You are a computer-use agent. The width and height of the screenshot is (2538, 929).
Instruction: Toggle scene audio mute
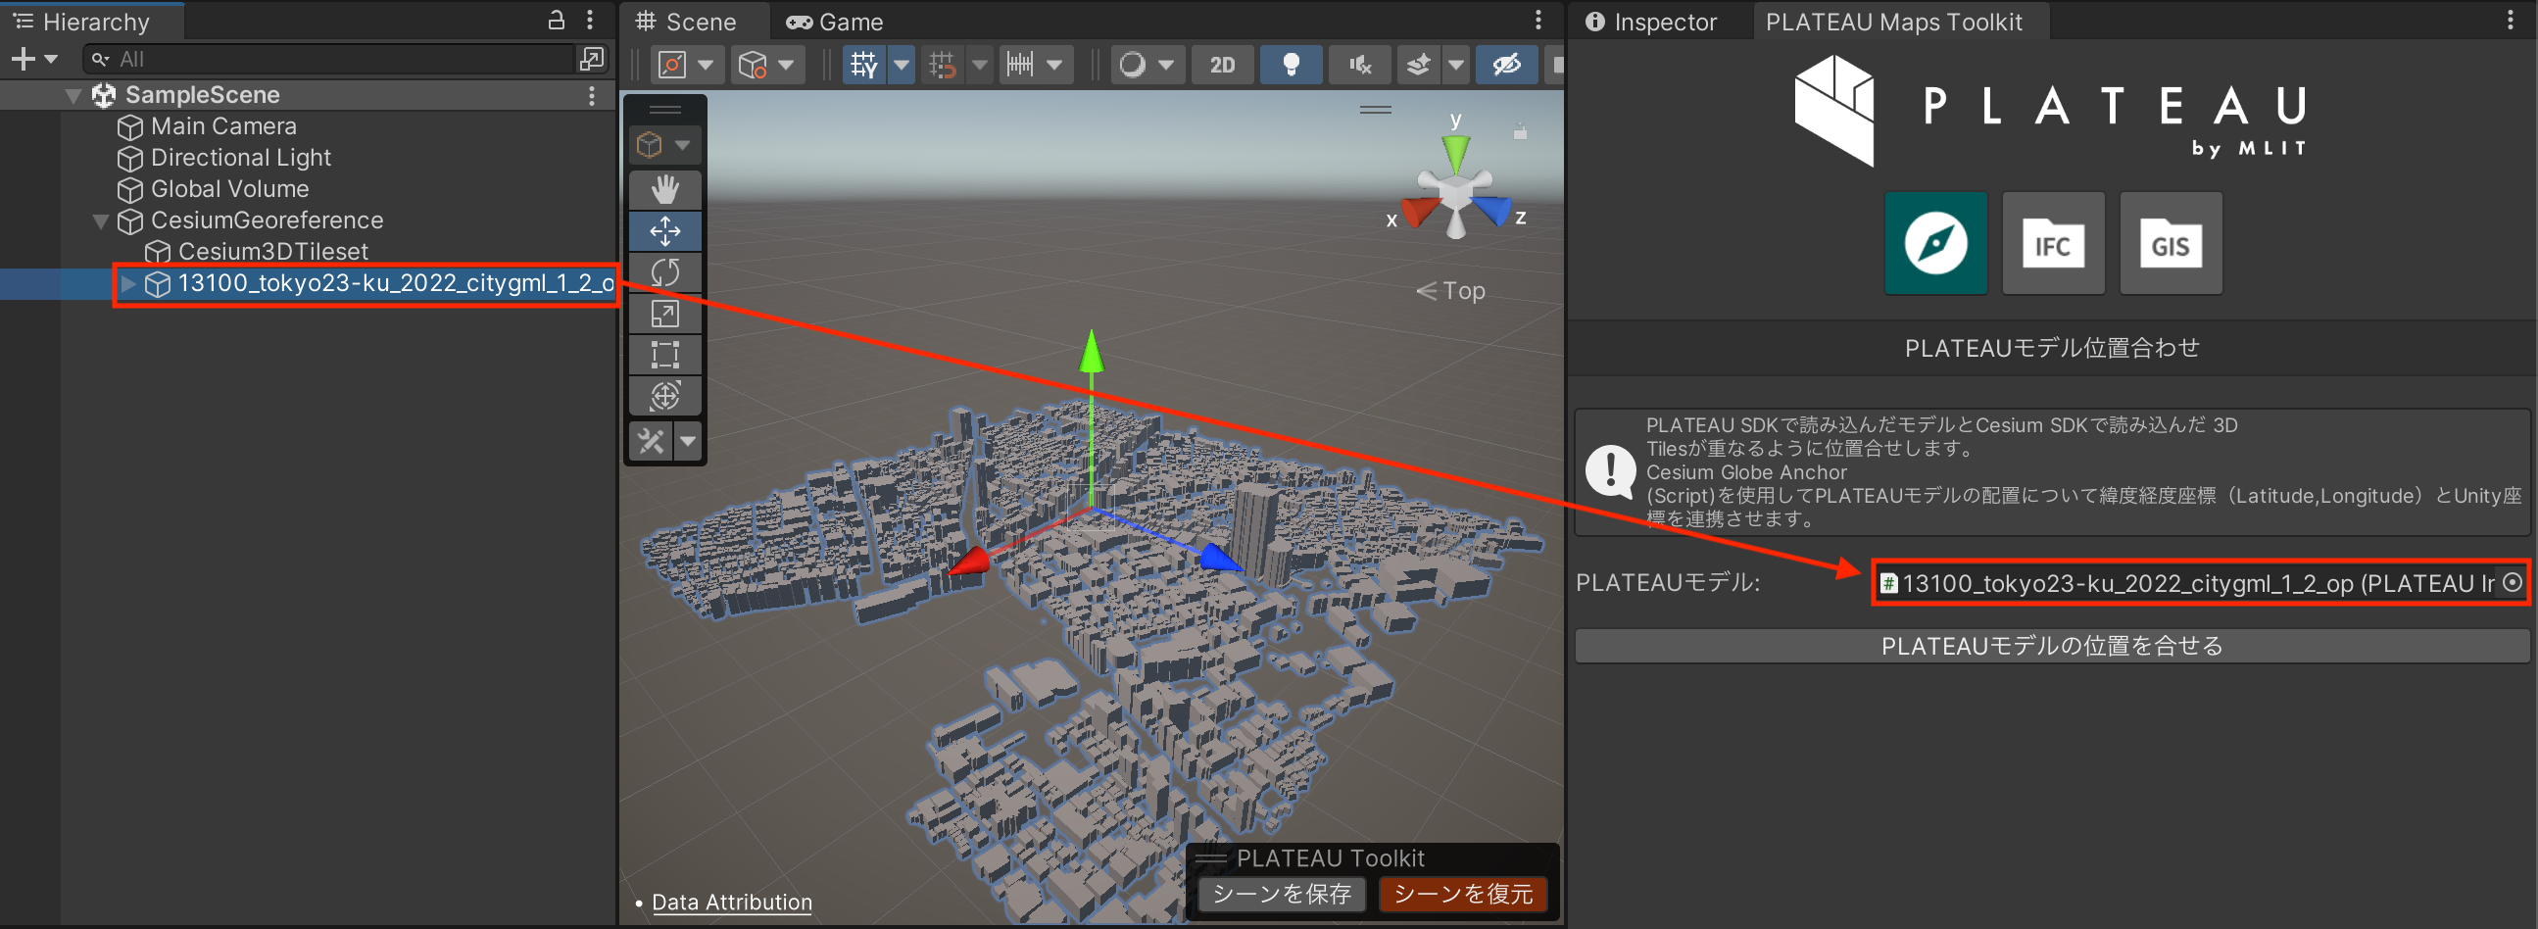click(x=1360, y=65)
